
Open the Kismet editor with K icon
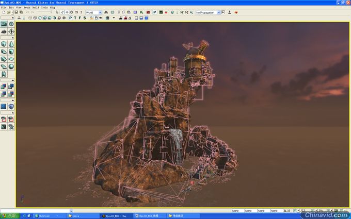click(x=141, y=12)
